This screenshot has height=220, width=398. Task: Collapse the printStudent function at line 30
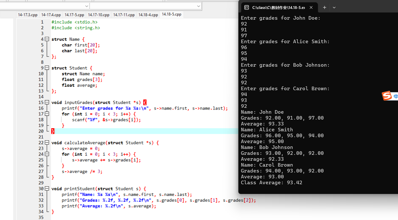(47, 189)
